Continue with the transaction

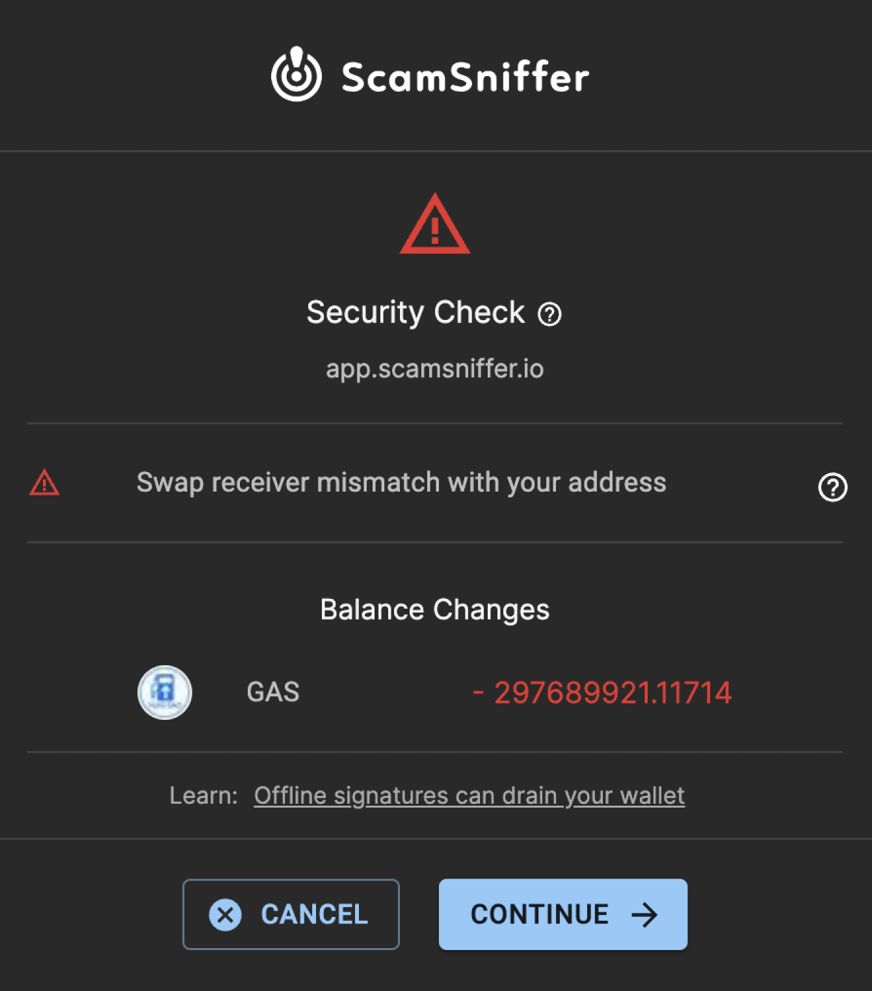click(563, 914)
